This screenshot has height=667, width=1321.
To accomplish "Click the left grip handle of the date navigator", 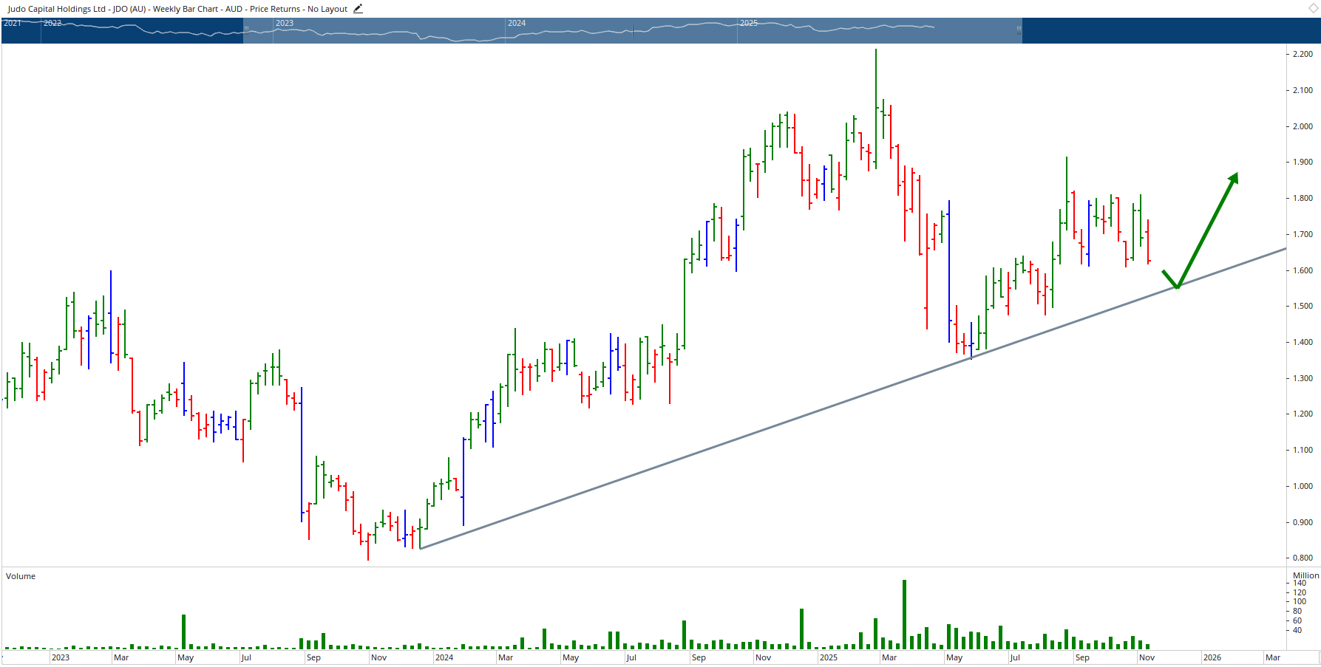I will click(x=245, y=30).
